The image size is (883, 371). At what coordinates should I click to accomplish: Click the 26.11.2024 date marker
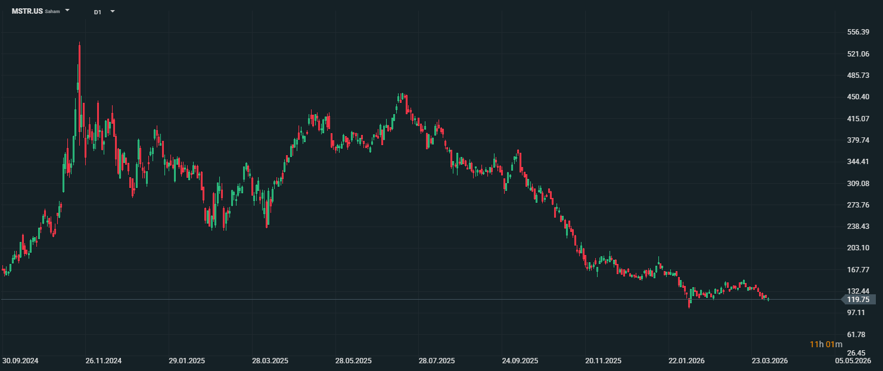pyautogui.click(x=104, y=361)
